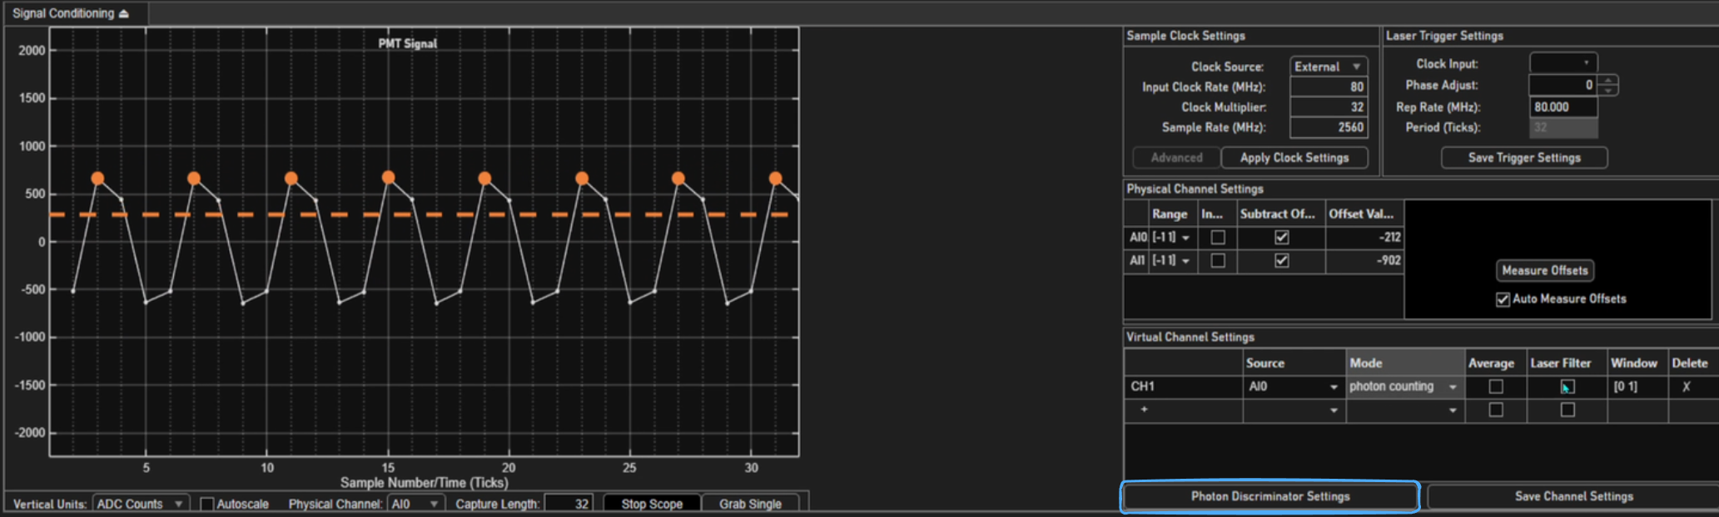1719x517 pixels.
Task: Click undock icon beside Signal Conditioning
Action: point(124,14)
